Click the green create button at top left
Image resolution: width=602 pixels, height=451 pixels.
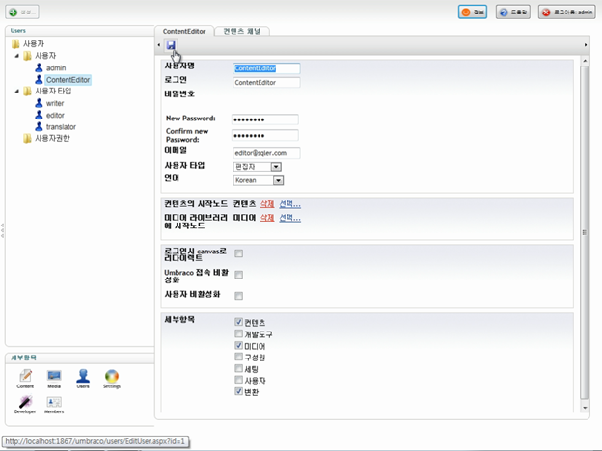tap(22, 13)
